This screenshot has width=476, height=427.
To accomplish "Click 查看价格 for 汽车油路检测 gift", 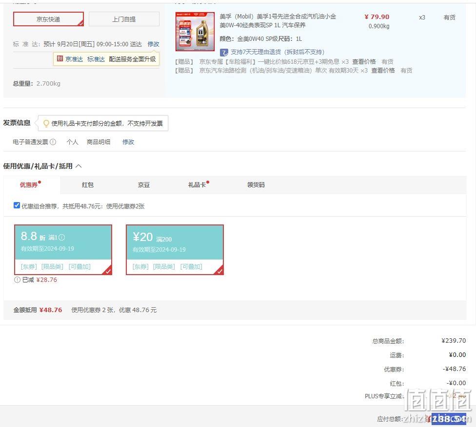I will click(x=383, y=71).
